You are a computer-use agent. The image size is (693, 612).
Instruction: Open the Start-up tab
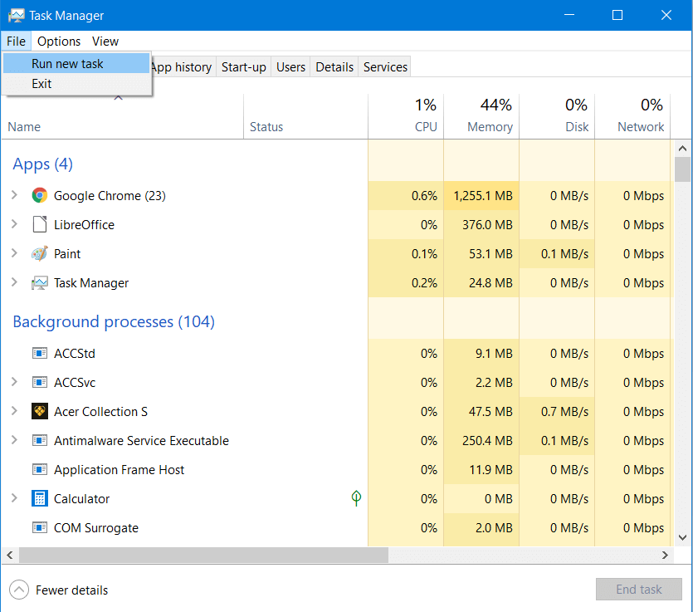tap(243, 67)
